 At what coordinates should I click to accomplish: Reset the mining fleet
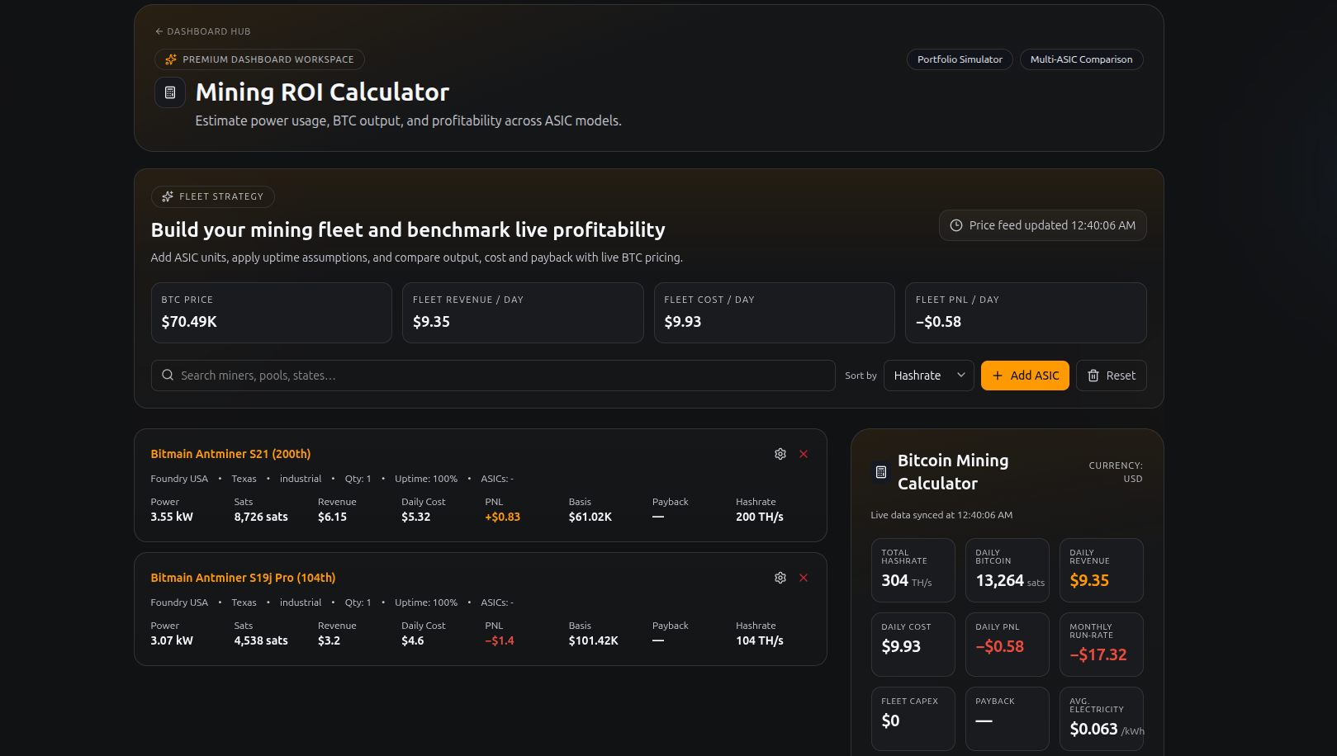pyautogui.click(x=1111, y=375)
